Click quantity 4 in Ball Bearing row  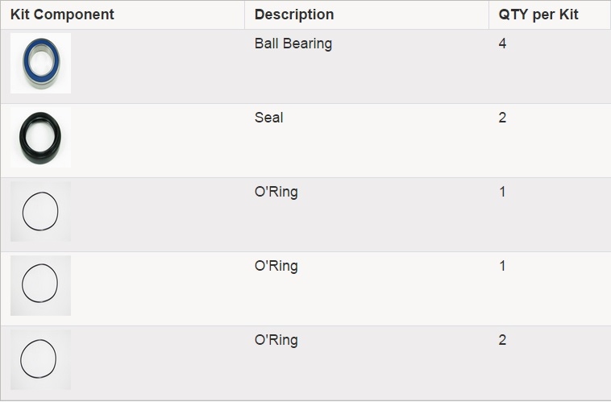click(502, 44)
